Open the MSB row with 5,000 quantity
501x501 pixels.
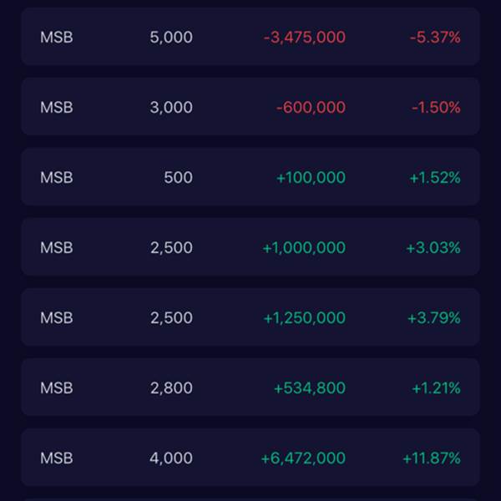(171, 38)
